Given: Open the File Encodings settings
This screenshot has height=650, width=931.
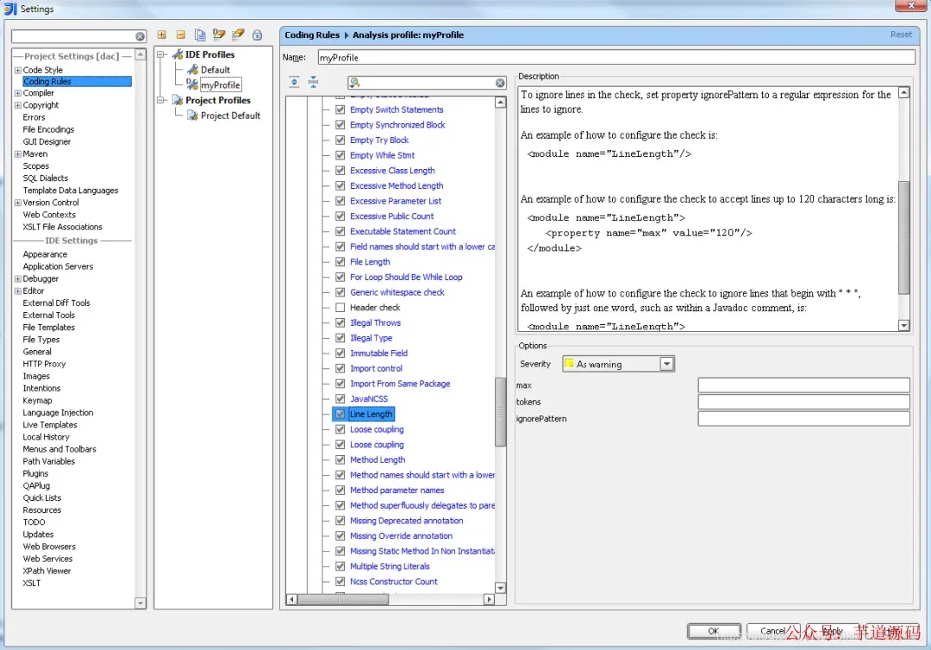Looking at the screenshot, I should point(48,129).
